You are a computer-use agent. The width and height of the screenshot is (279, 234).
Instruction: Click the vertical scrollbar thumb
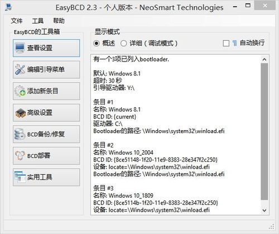coord(264,132)
